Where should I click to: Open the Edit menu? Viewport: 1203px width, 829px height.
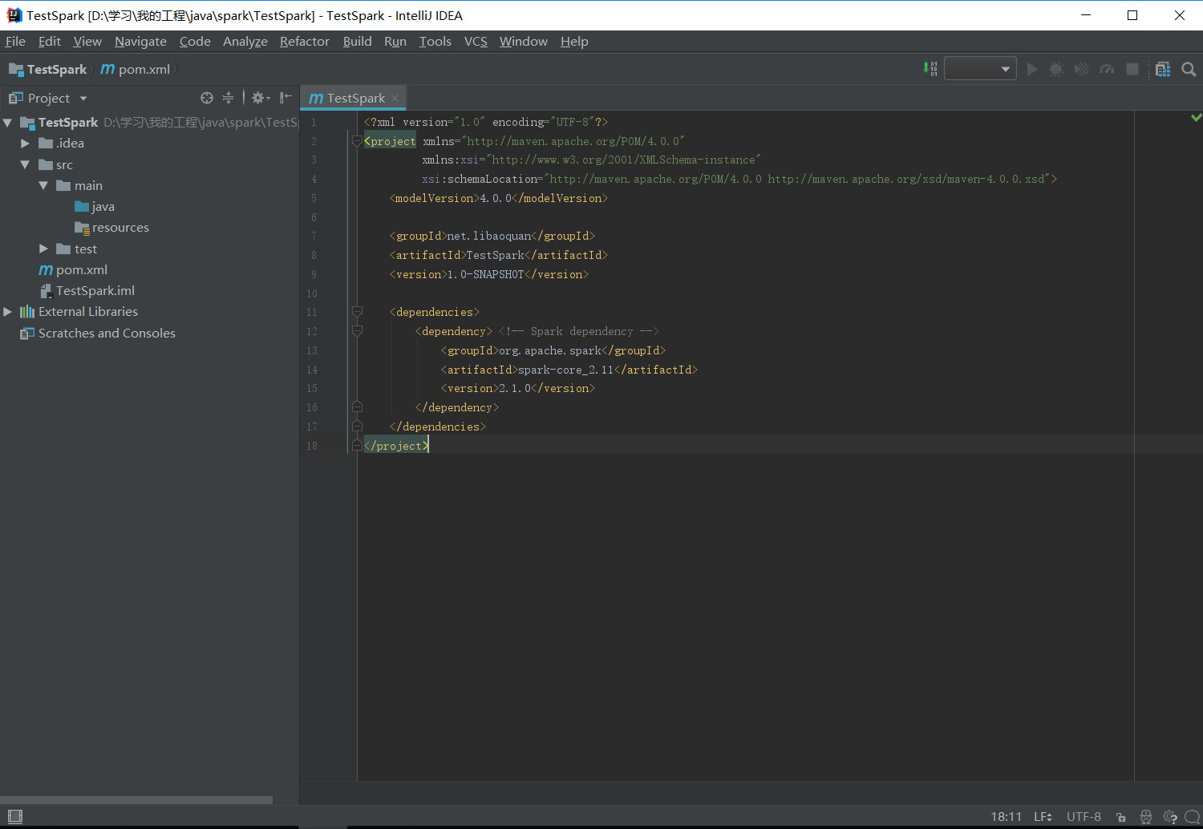click(50, 42)
